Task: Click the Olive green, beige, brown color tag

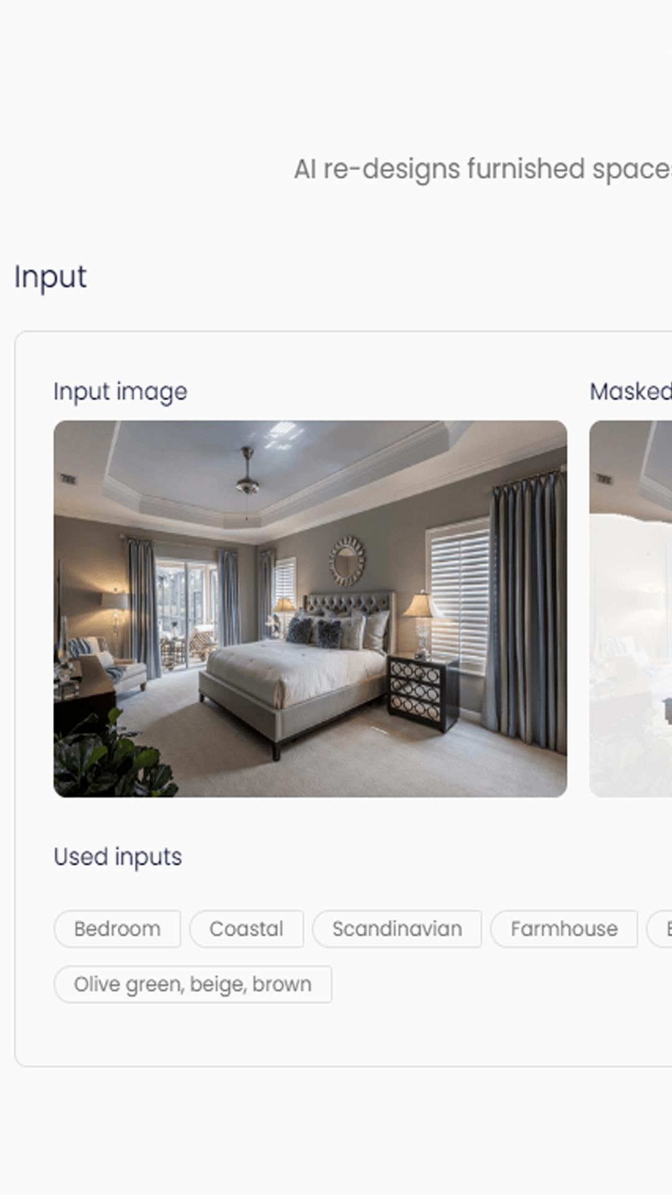Action: click(193, 984)
